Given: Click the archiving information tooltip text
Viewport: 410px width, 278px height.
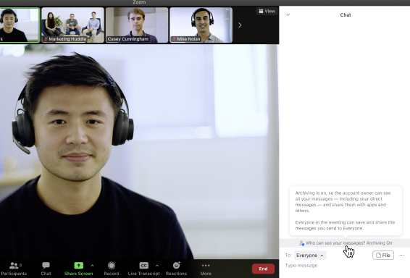Looking at the screenshot, I should [x=345, y=211].
